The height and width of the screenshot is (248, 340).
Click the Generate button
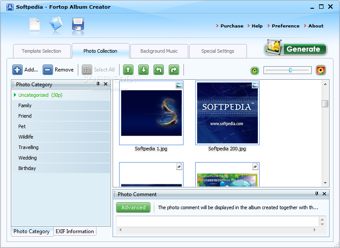click(296, 48)
